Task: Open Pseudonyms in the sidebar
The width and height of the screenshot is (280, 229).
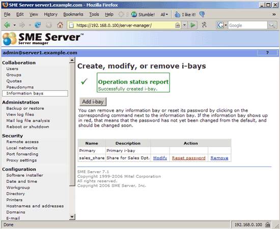Action: (20, 87)
